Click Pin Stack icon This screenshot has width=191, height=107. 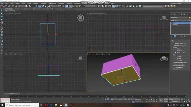click(x=172, y=36)
